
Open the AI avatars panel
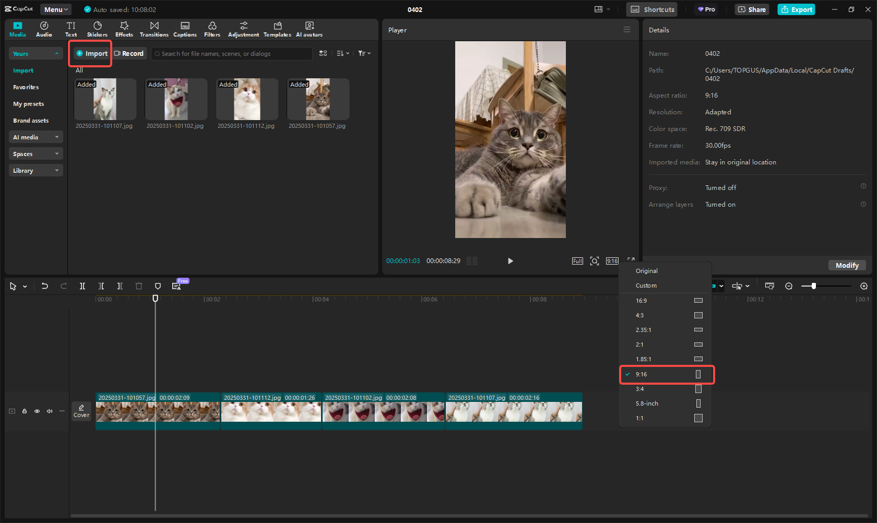coord(309,29)
